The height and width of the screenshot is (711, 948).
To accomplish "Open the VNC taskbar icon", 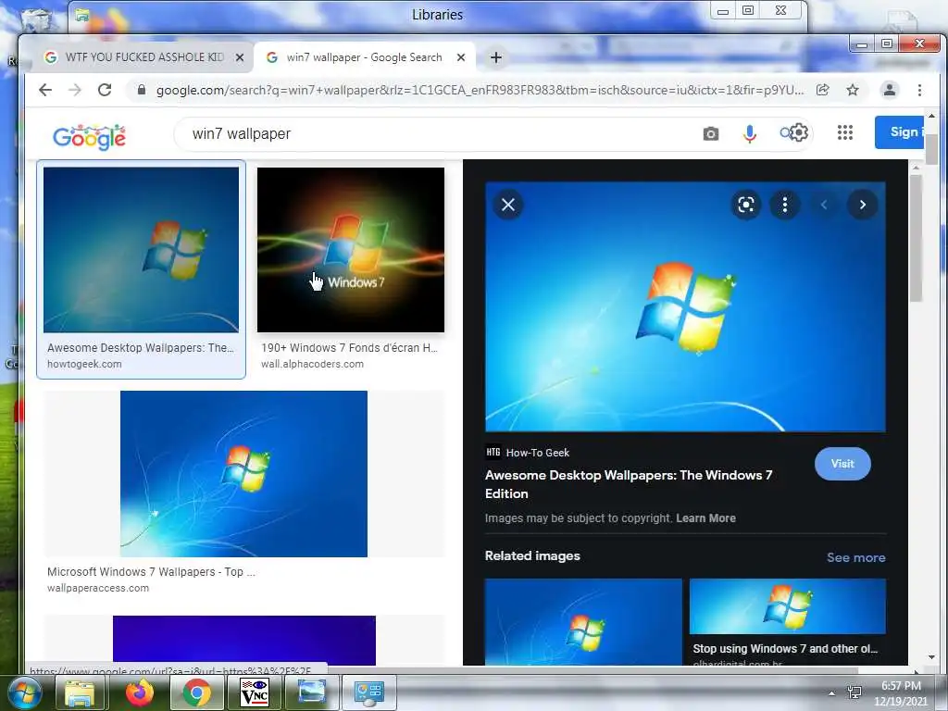I will click(x=255, y=692).
